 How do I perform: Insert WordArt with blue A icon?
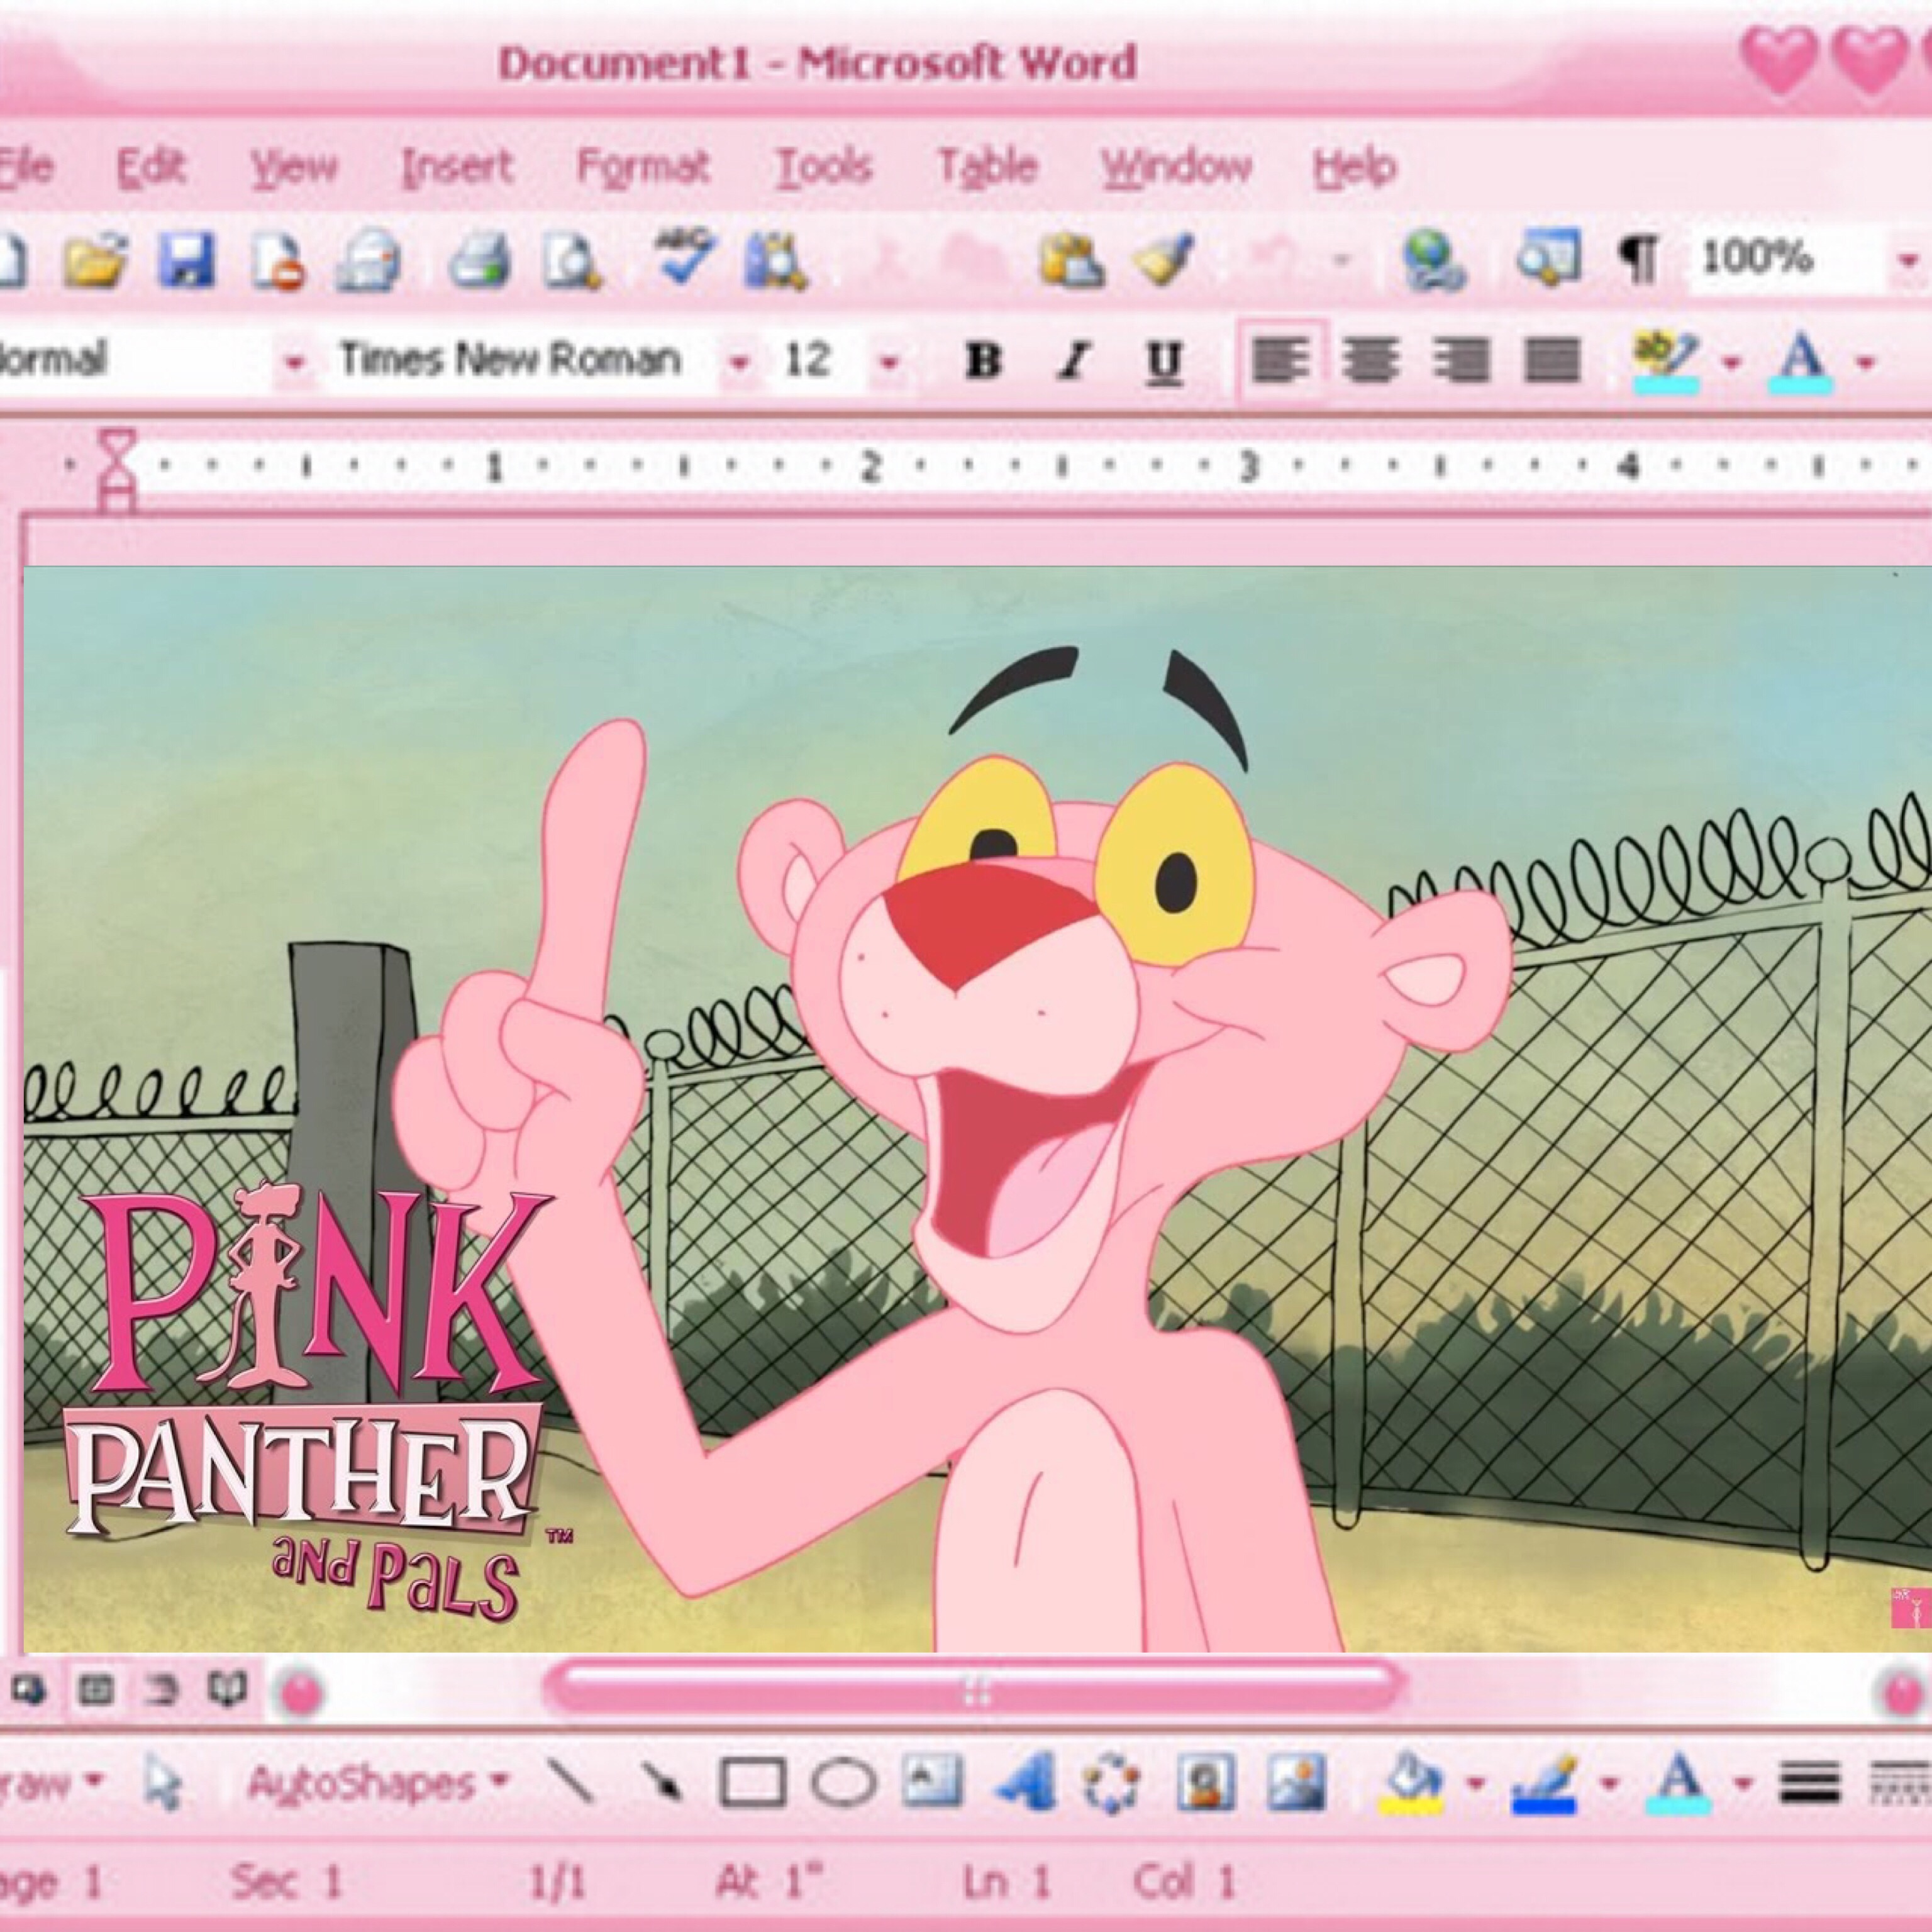1025,1782
